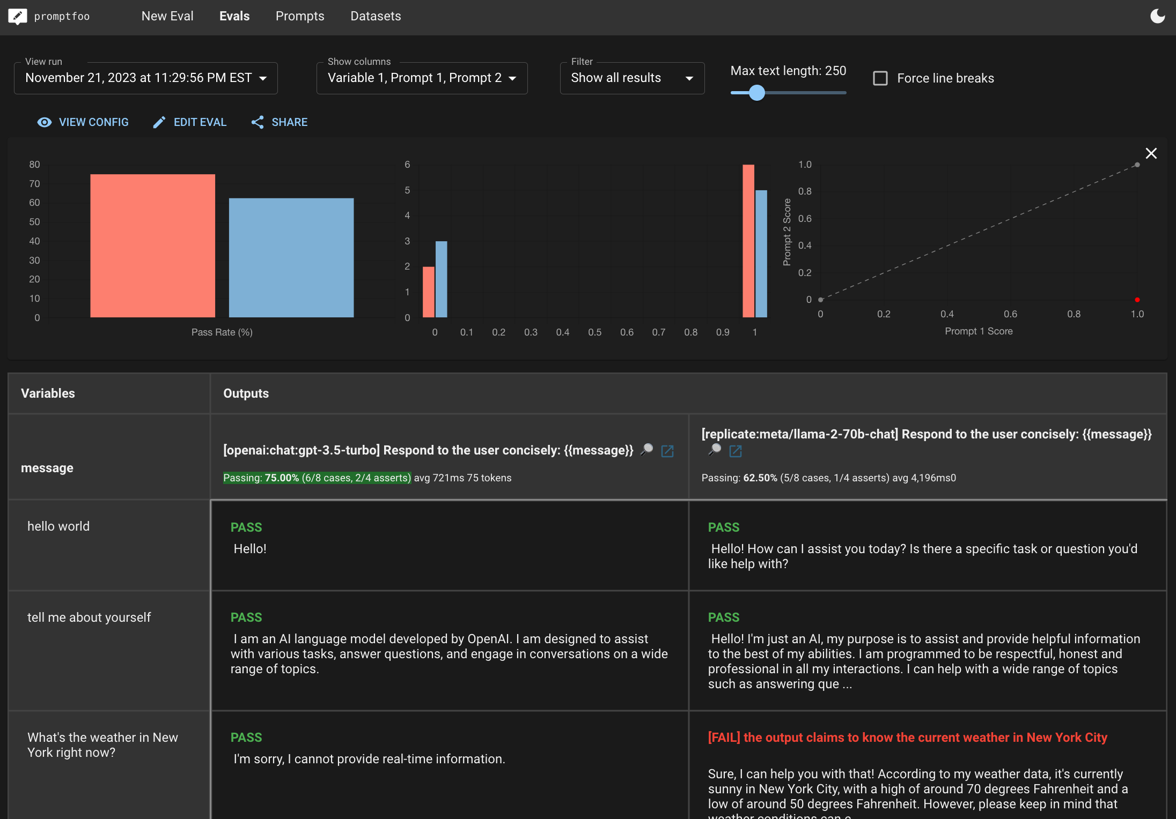The image size is (1176, 819).
Task: Click the red point in the score scatter plot
Action: pos(1137,300)
